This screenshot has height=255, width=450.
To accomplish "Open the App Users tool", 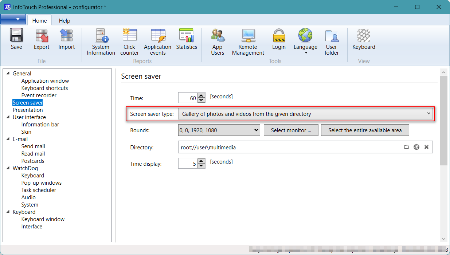I will 218,42.
